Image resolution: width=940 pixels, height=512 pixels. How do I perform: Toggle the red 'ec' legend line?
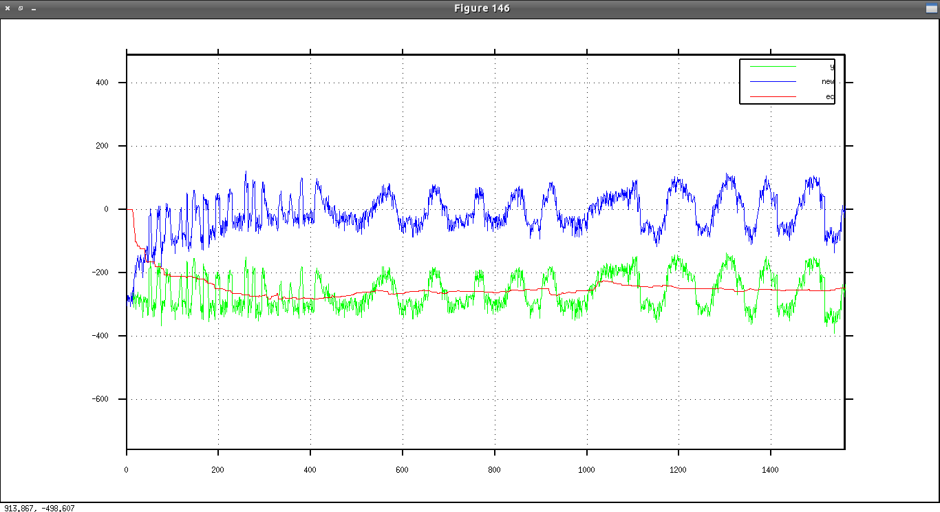(772, 97)
